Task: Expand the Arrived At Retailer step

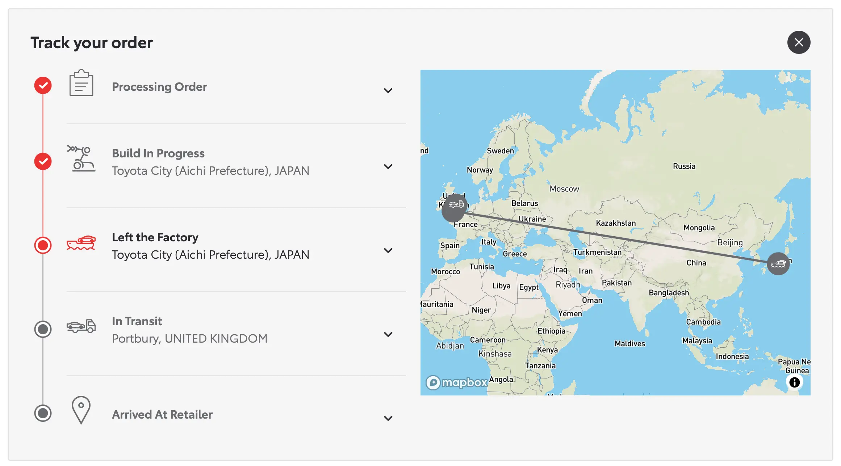Action: coord(388,418)
